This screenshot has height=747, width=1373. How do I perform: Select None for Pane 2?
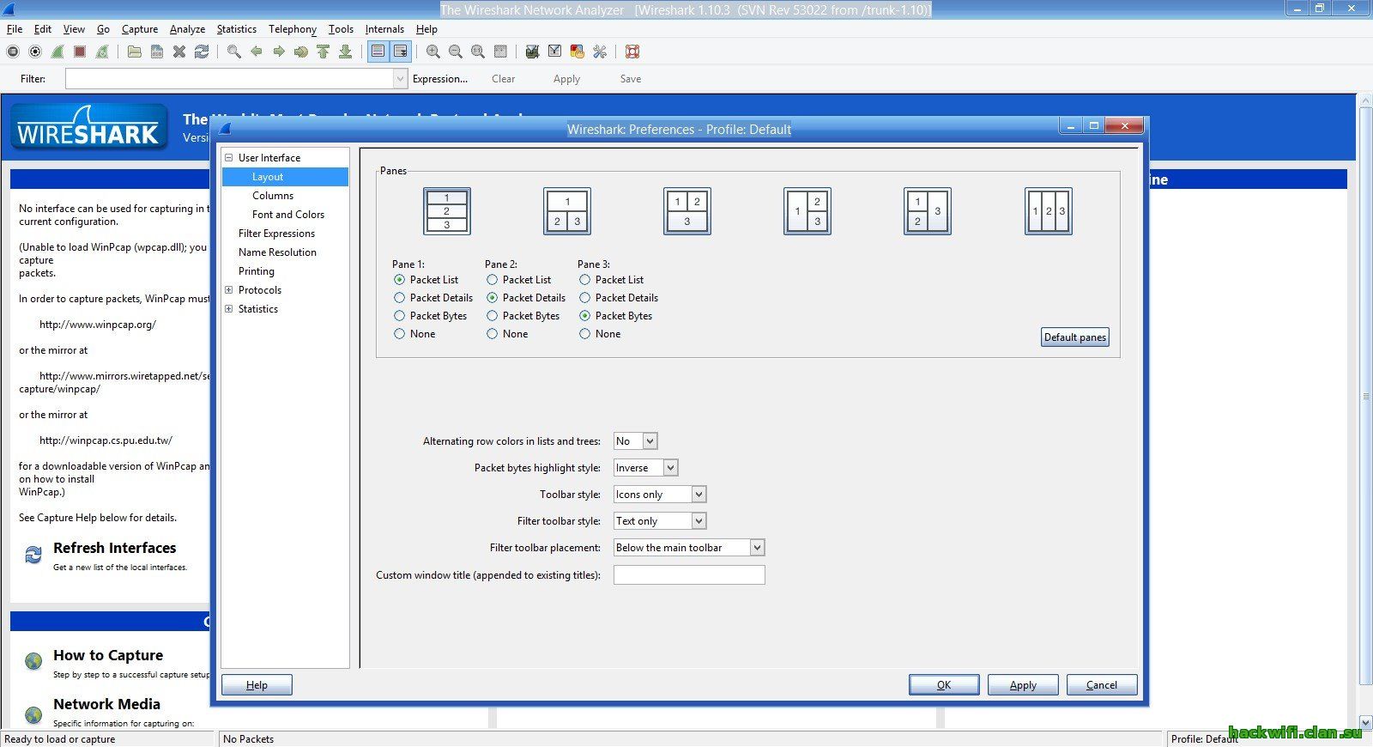492,333
